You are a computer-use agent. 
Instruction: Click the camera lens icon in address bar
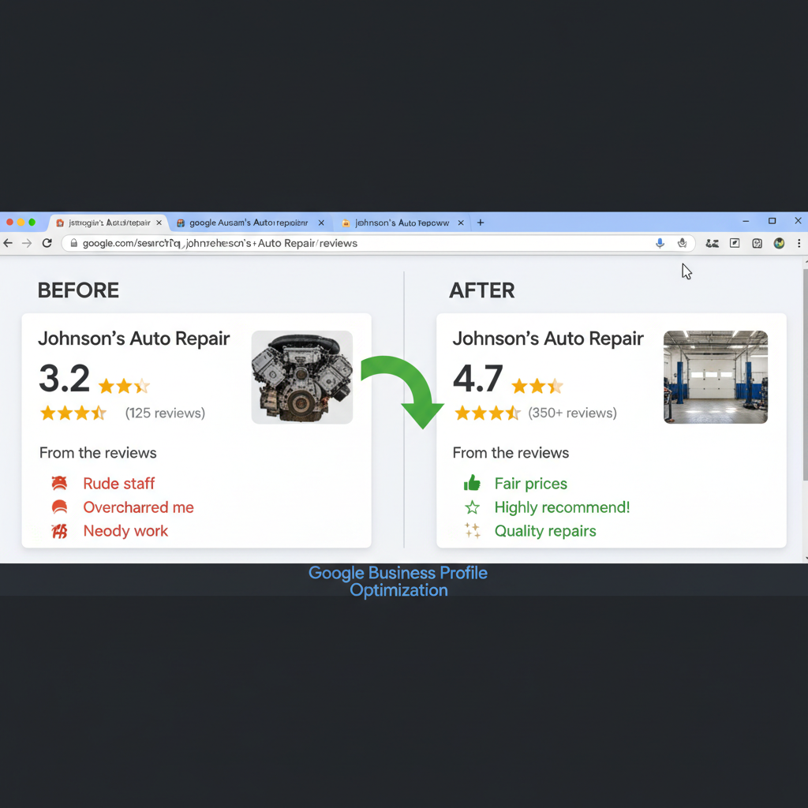point(683,243)
